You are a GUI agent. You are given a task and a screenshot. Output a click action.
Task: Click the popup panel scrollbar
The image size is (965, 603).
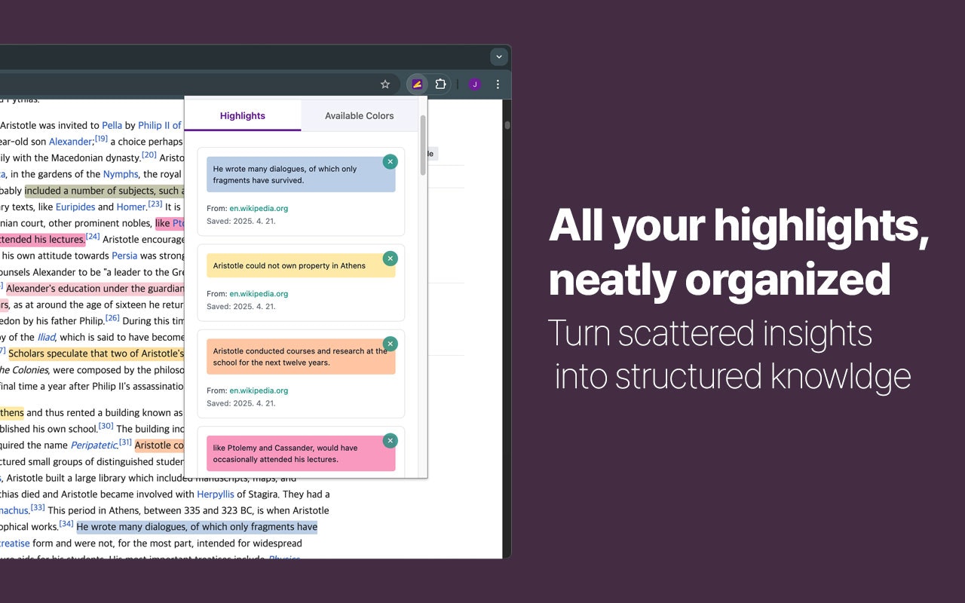423,145
